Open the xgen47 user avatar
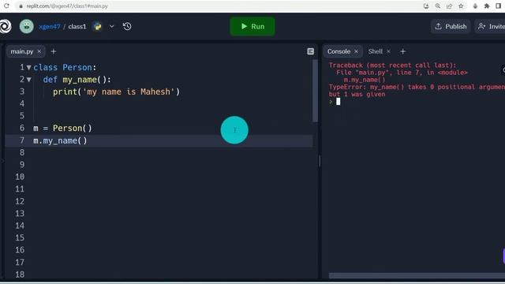Image resolution: width=505 pixels, height=284 pixels. tap(26, 26)
